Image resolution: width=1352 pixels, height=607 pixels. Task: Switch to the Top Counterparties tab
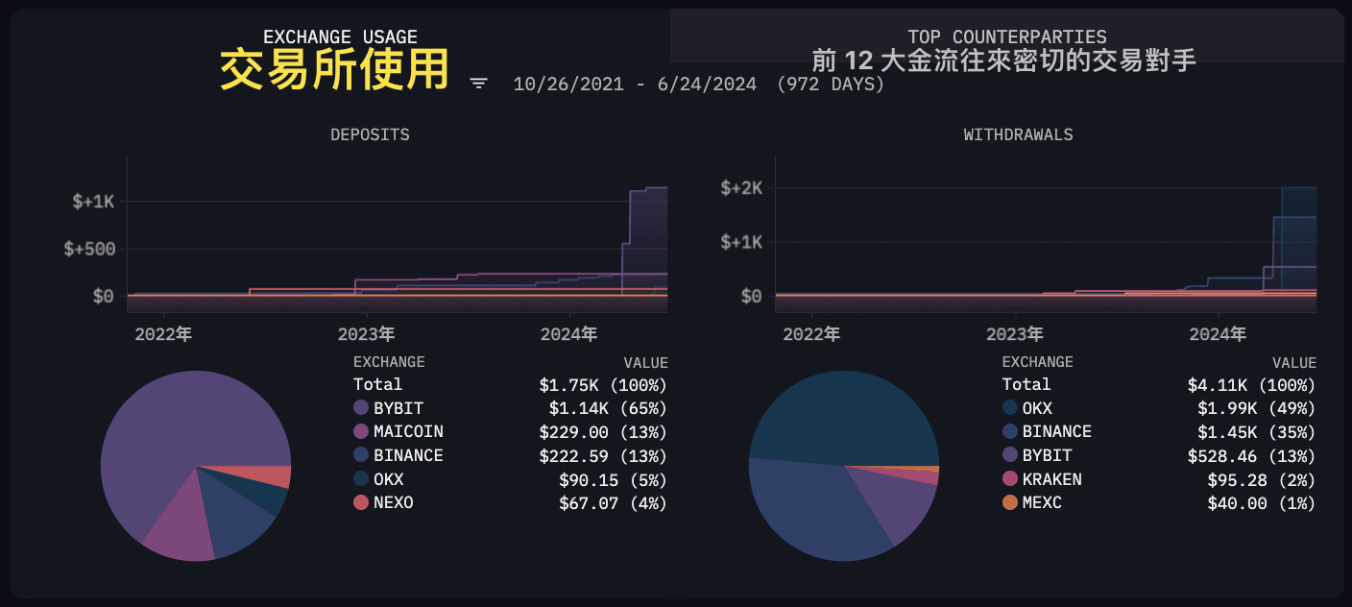1006,37
